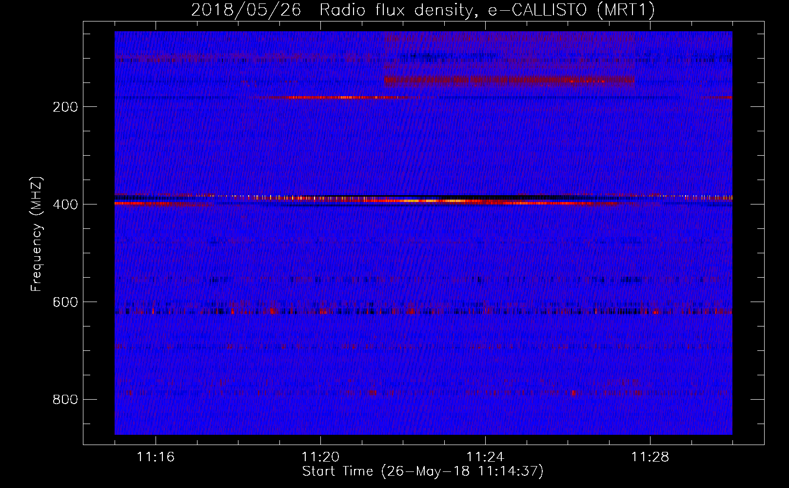Screen dimensions: 789x488
Task: Click the 600 frequency tick label
Action: [65, 302]
